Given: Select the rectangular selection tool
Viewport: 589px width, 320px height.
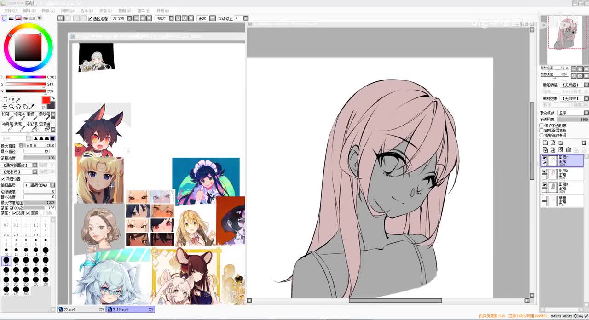Looking at the screenshot, I should (x=5, y=100).
